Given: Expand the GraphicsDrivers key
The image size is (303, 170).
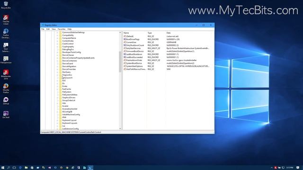Looking at the screenshot, I should point(57,98).
